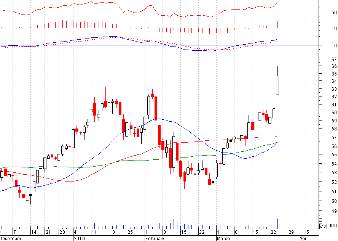Select the March month label
The height and width of the screenshot is (241, 338).
click(x=223, y=239)
